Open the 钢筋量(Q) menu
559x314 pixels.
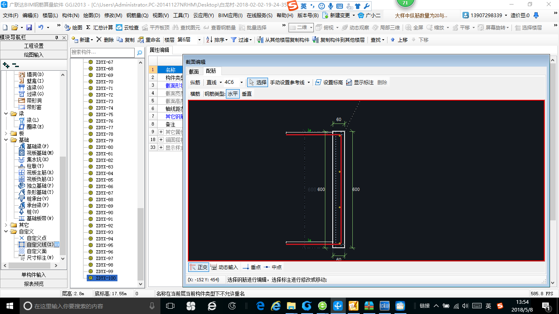coord(137,16)
